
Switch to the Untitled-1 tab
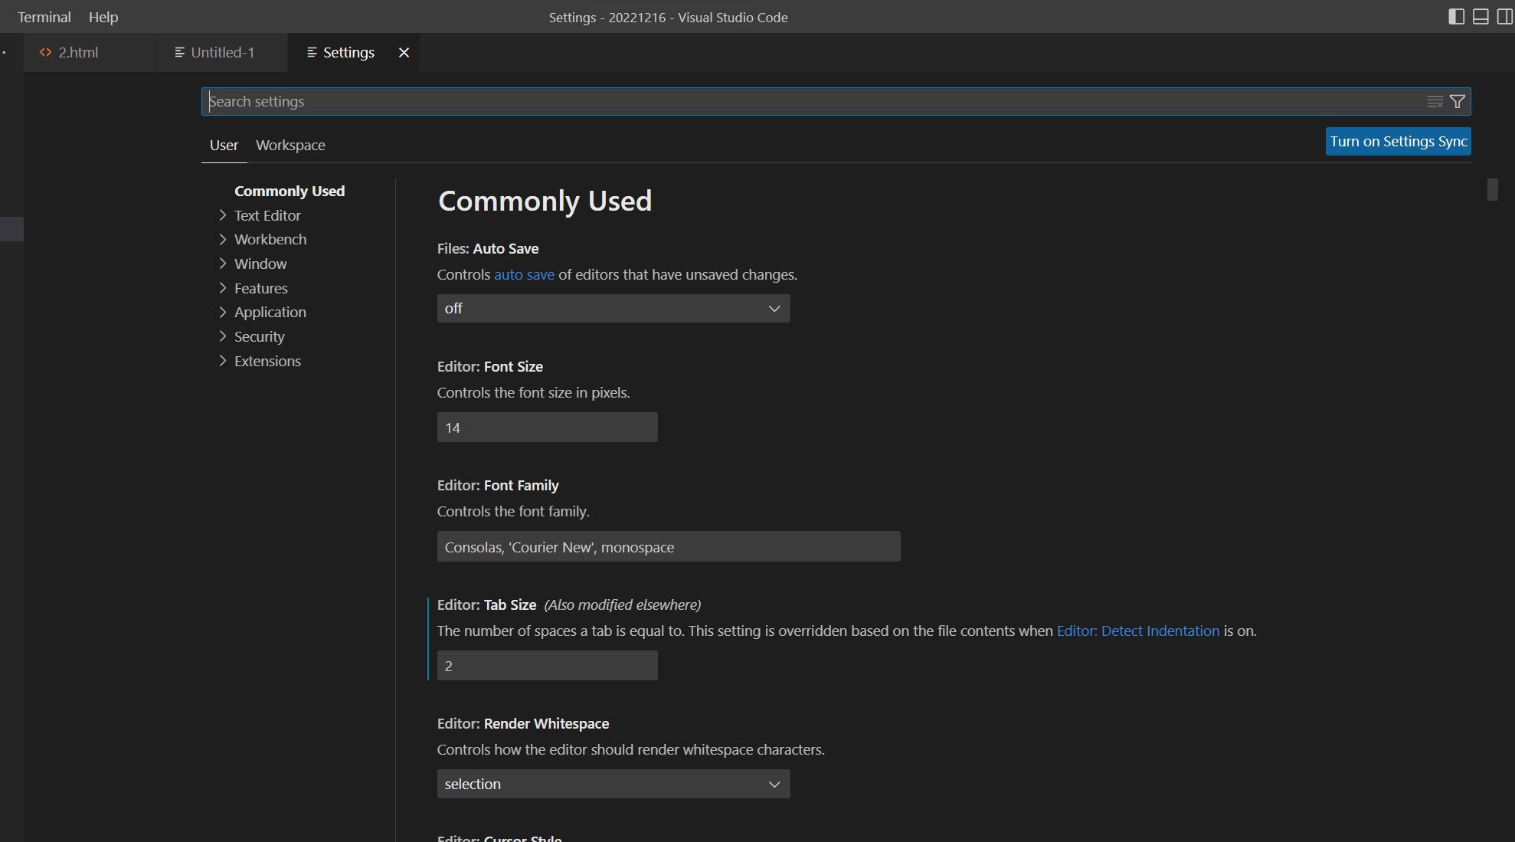pyautogui.click(x=222, y=52)
